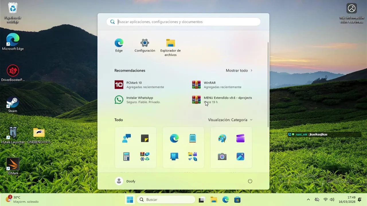This screenshot has width=367, height=206.
Task: Open Sticky Notes in the Todo categories
Action: click(145, 138)
